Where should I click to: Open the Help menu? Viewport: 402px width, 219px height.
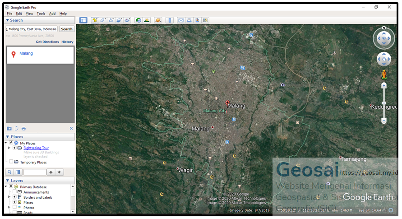pyautogui.click(x=63, y=14)
